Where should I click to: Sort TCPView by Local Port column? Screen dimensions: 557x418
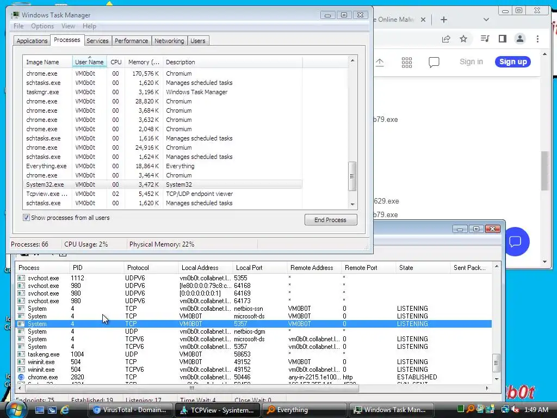tap(259, 268)
